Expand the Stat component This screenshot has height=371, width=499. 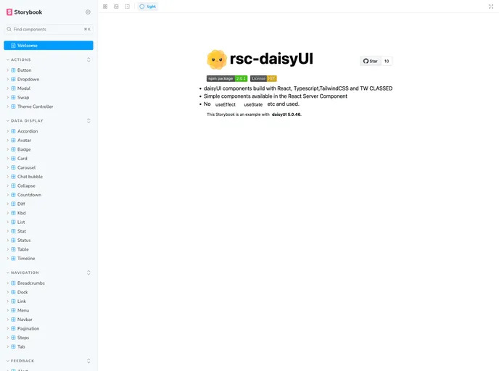point(49,231)
